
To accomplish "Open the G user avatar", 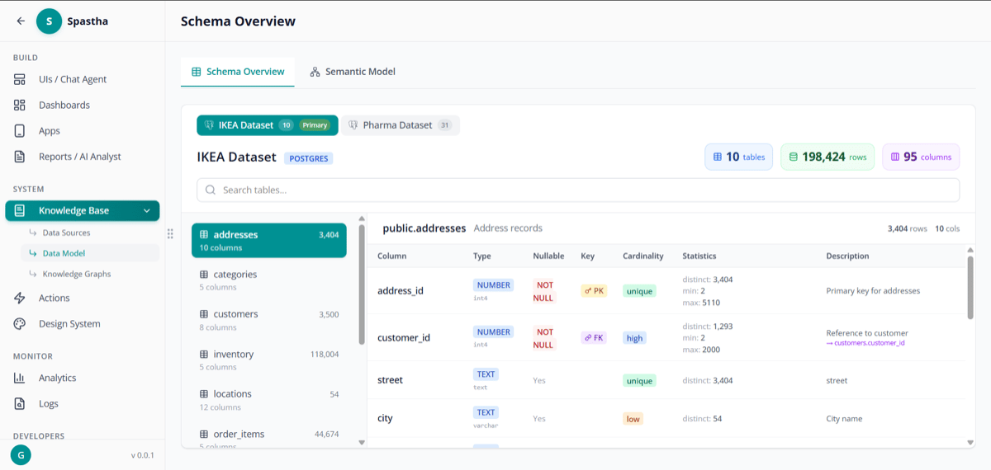I will point(21,454).
